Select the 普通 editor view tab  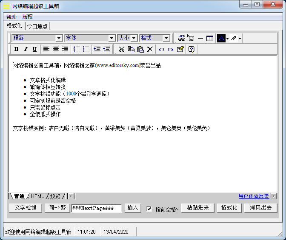19,196
